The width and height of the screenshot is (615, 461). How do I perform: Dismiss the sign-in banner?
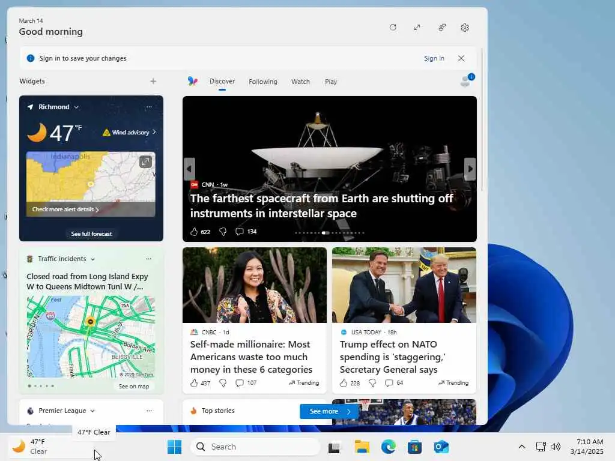pyautogui.click(x=461, y=58)
